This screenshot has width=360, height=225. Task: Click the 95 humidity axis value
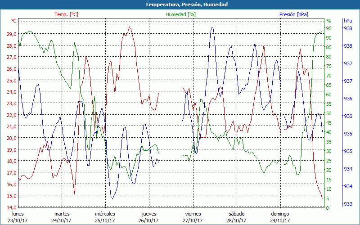[328, 28]
